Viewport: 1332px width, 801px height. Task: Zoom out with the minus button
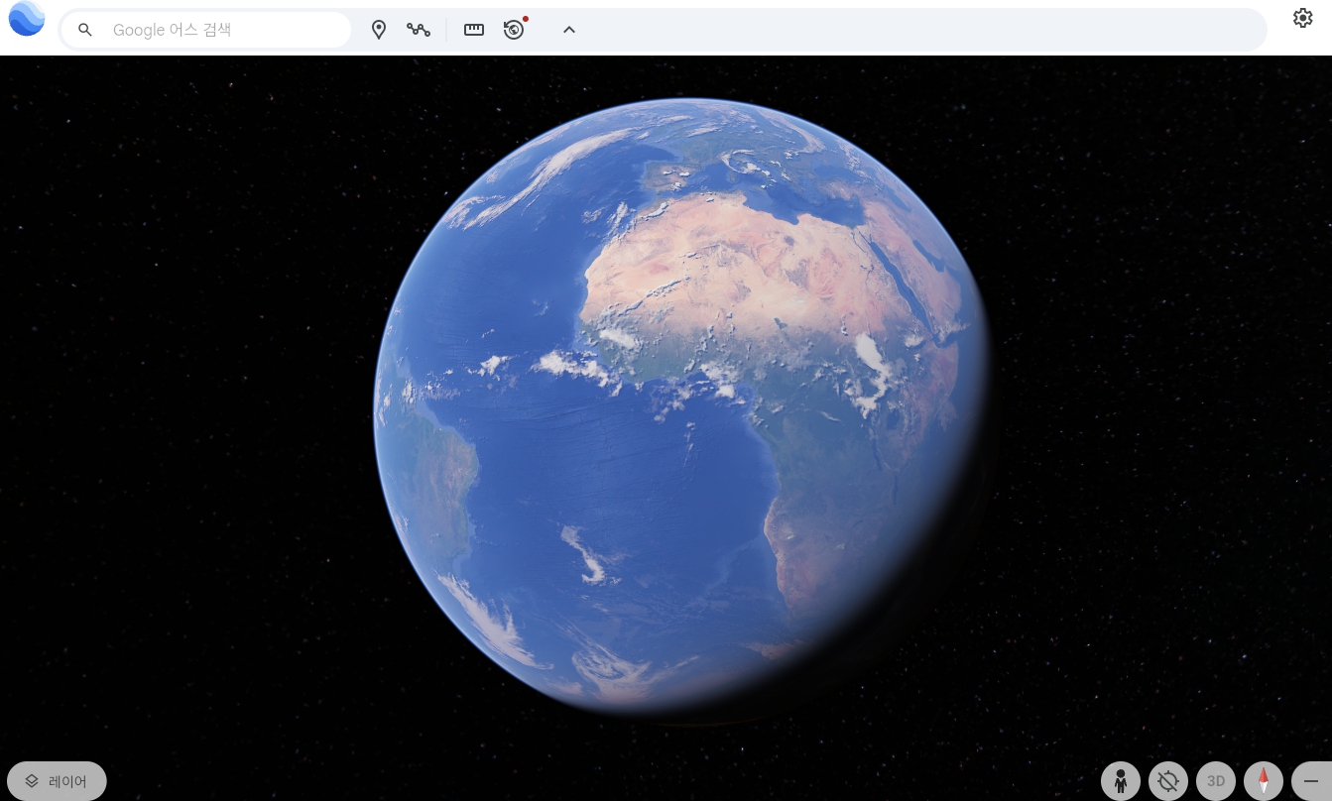click(1311, 781)
